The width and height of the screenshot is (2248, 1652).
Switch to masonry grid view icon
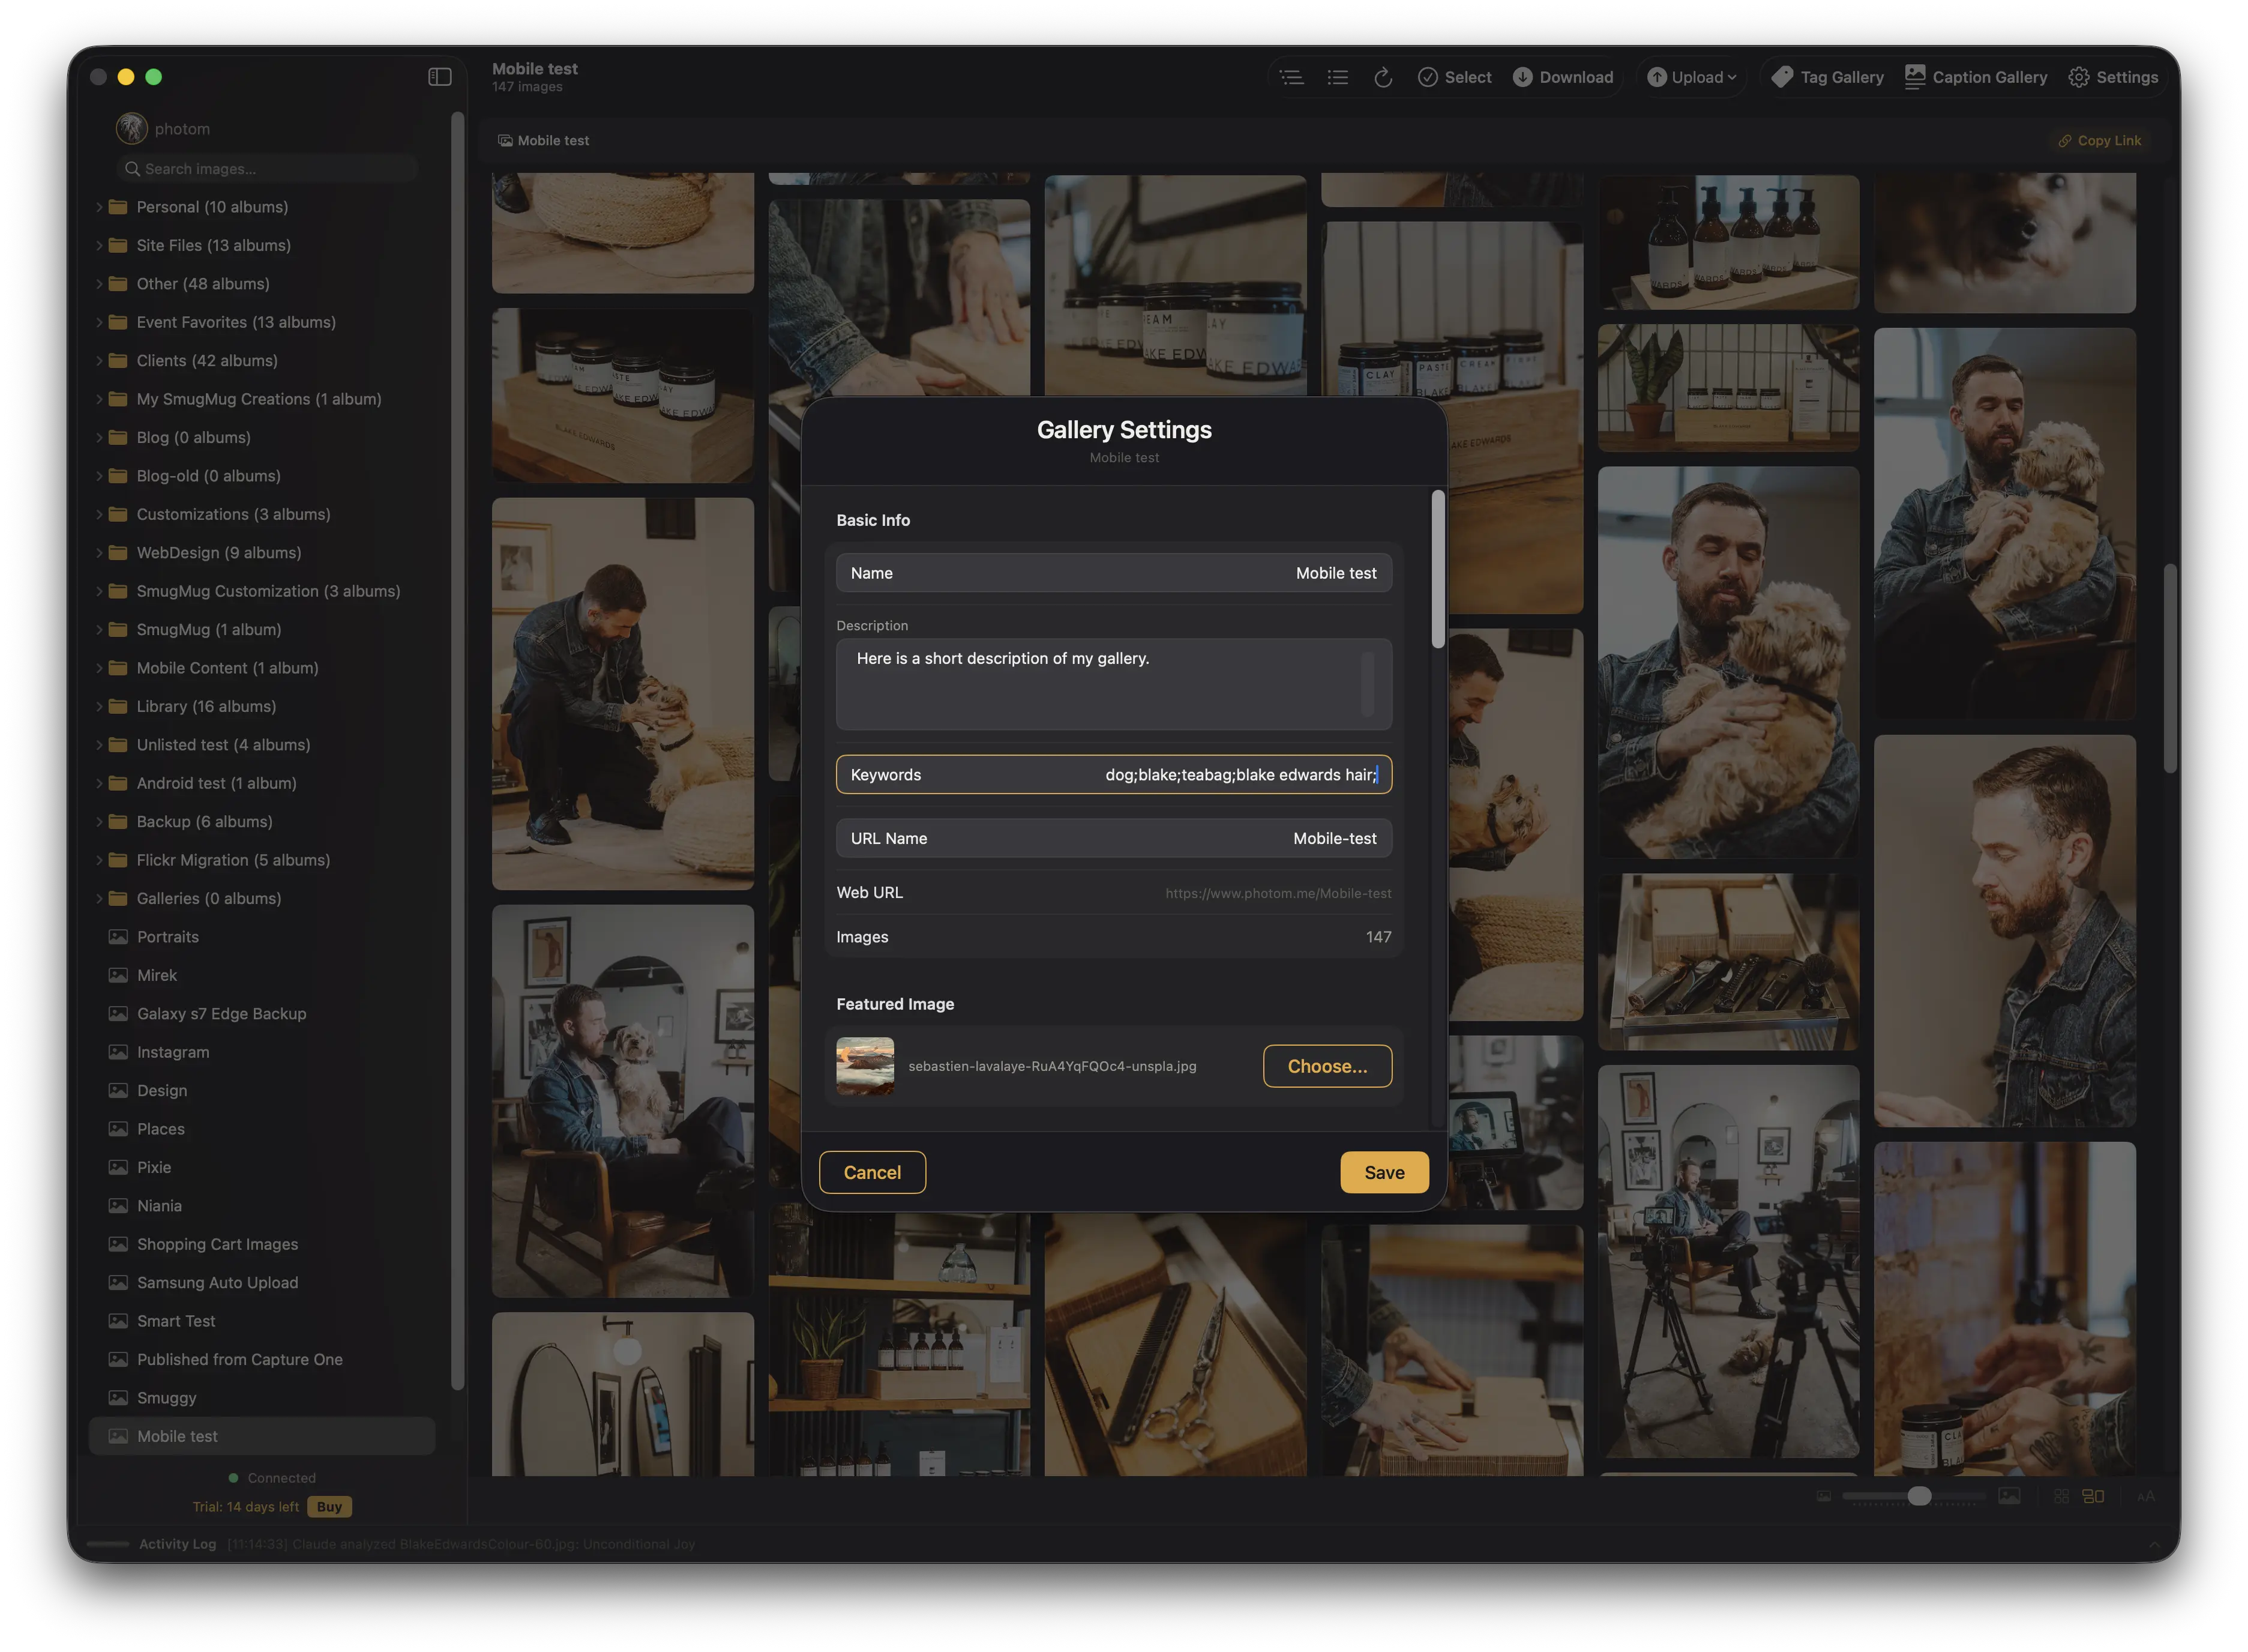(2094, 1495)
